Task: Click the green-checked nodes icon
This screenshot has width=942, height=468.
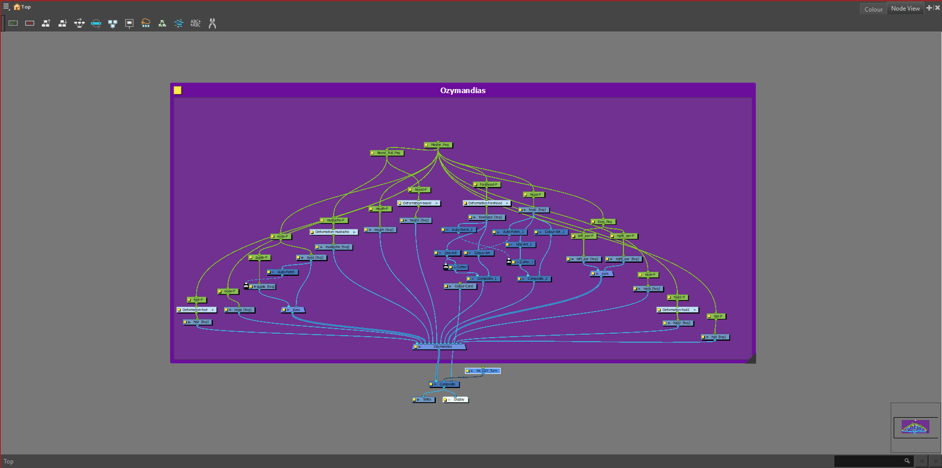Action: tap(162, 23)
